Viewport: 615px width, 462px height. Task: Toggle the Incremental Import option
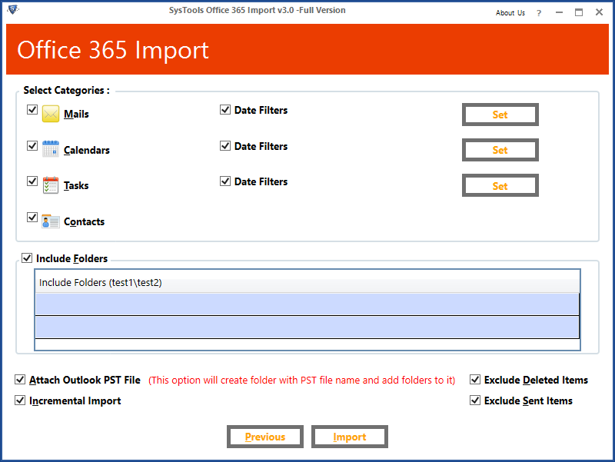click(19, 400)
